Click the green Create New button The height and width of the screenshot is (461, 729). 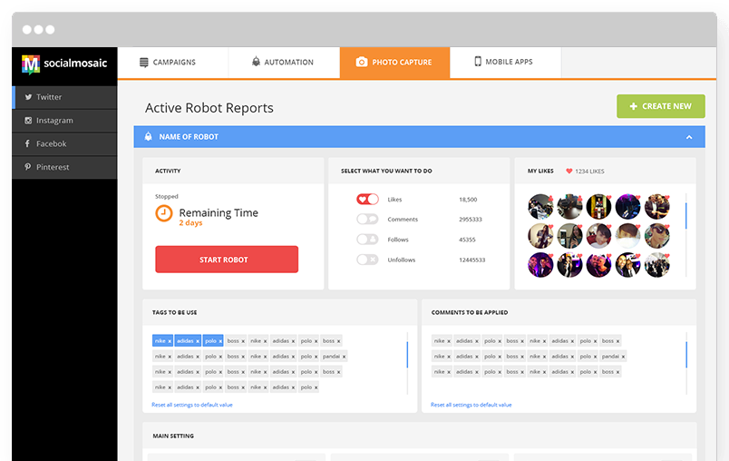[x=660, y=106]
